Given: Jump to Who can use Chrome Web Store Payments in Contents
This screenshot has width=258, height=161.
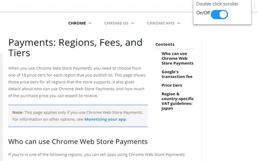Looking at the screenshot, I should [177, 58].
